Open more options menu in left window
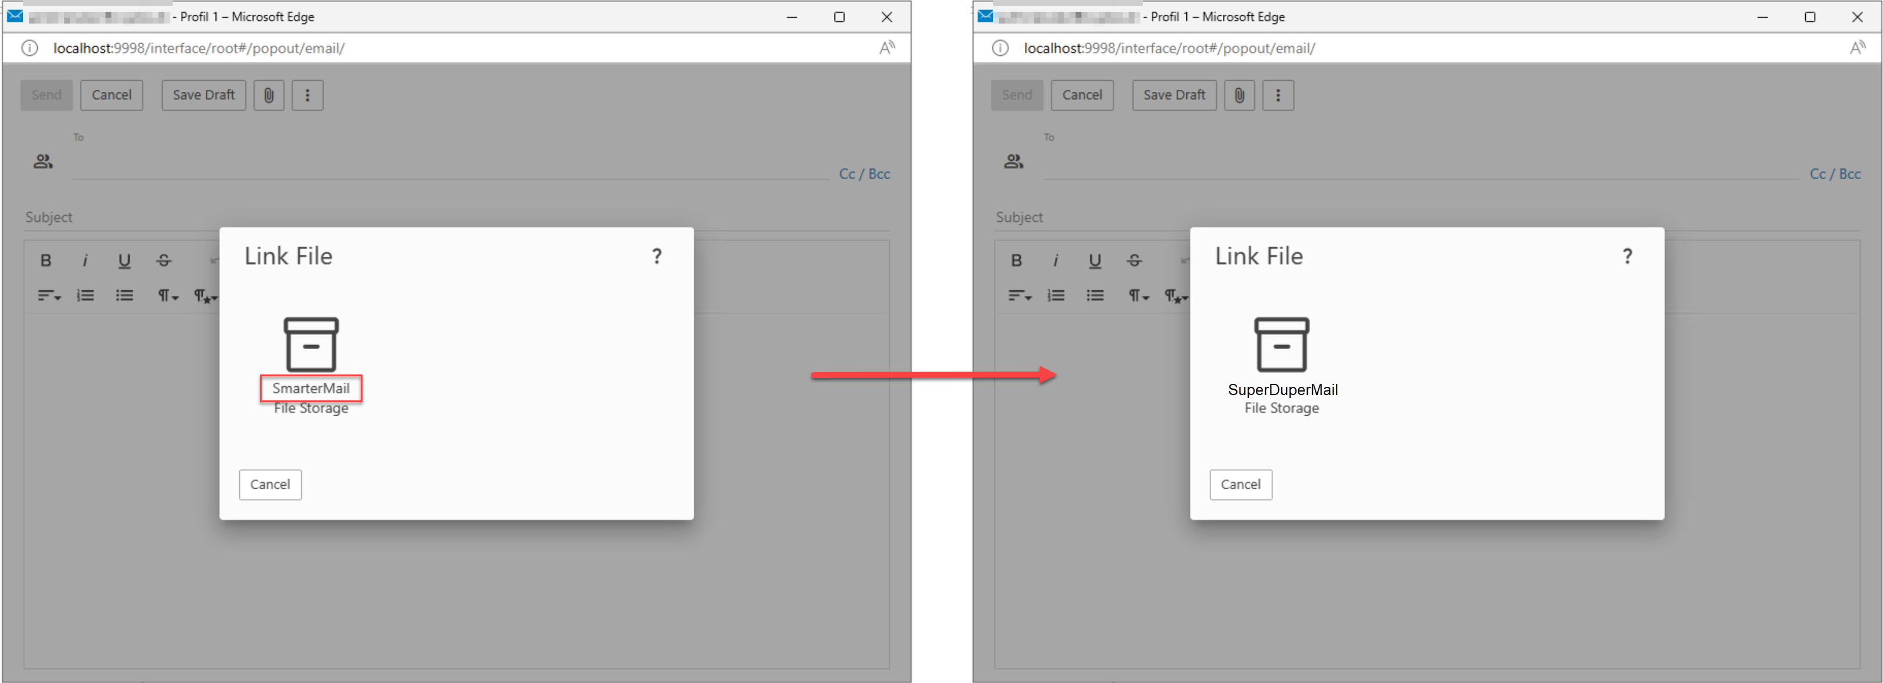 (x=308, y=95)
